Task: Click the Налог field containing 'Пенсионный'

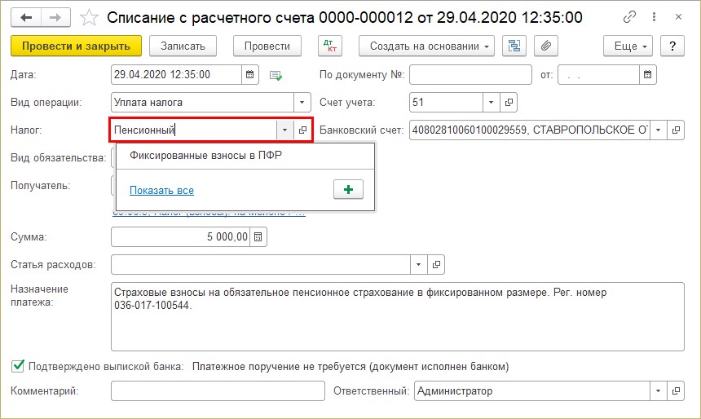Action: 193,130
